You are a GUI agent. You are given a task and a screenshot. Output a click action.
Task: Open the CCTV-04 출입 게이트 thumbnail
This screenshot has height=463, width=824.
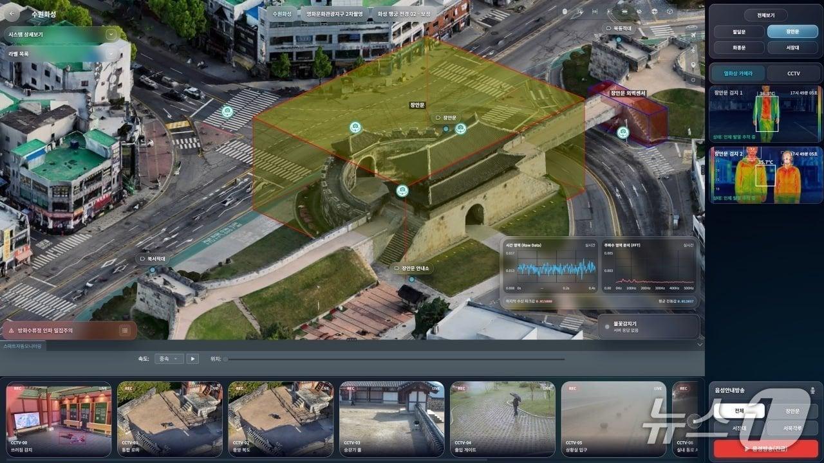point(502,419)
